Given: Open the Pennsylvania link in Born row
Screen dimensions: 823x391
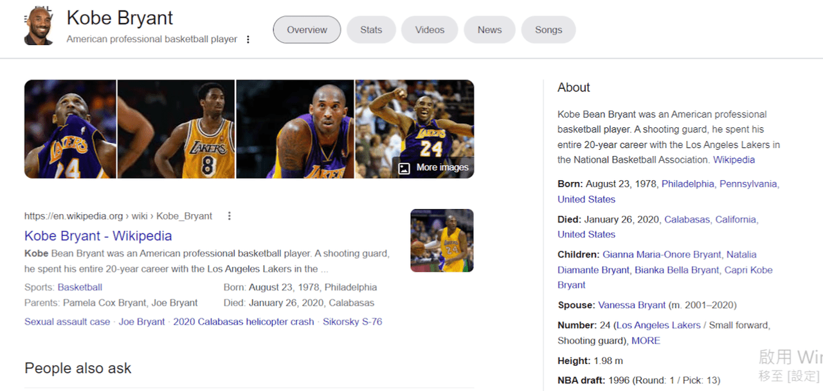Looking at the screenshot, I should [748, 184].
